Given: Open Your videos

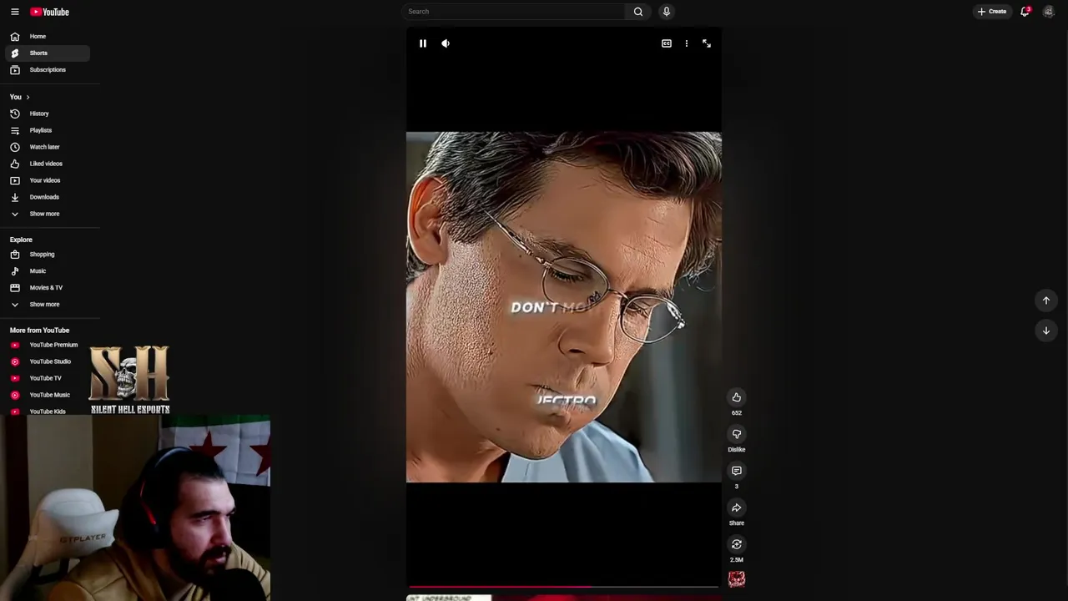Looking at the screenshot, I should coord(48,180).
